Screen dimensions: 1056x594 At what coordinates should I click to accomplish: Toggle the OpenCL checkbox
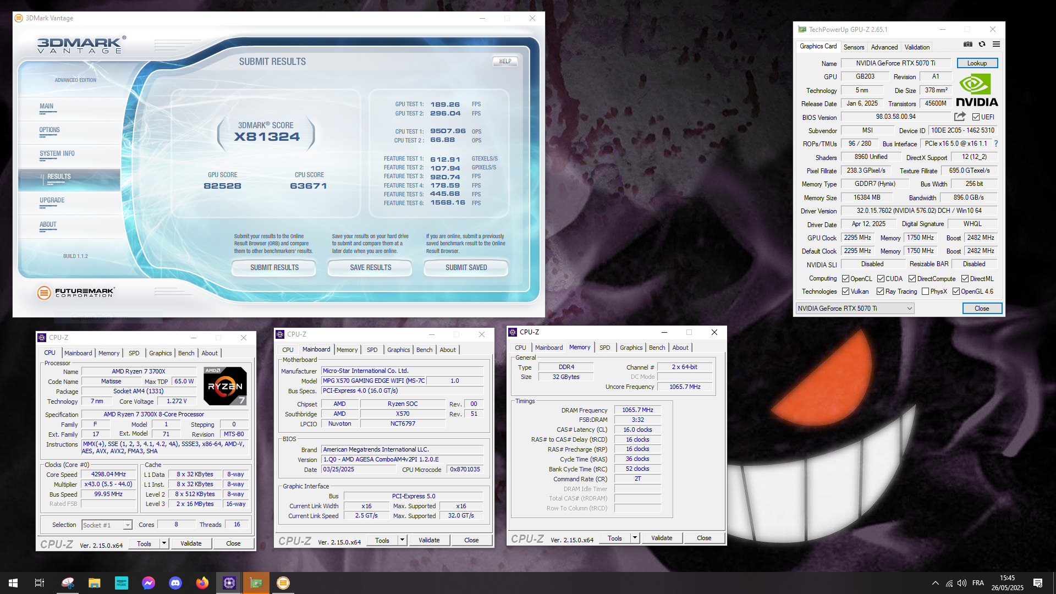click(846, 279)
